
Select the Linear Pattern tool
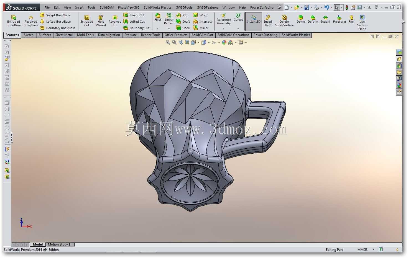click(x=169, y=19)
